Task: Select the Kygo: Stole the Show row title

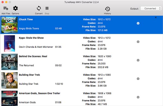Action: tap(31, 38)
